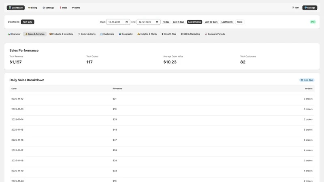Click the 5 orders cell

point(308,130)
